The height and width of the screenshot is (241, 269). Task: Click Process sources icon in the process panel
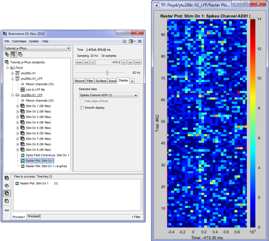[x=7, y=186]
